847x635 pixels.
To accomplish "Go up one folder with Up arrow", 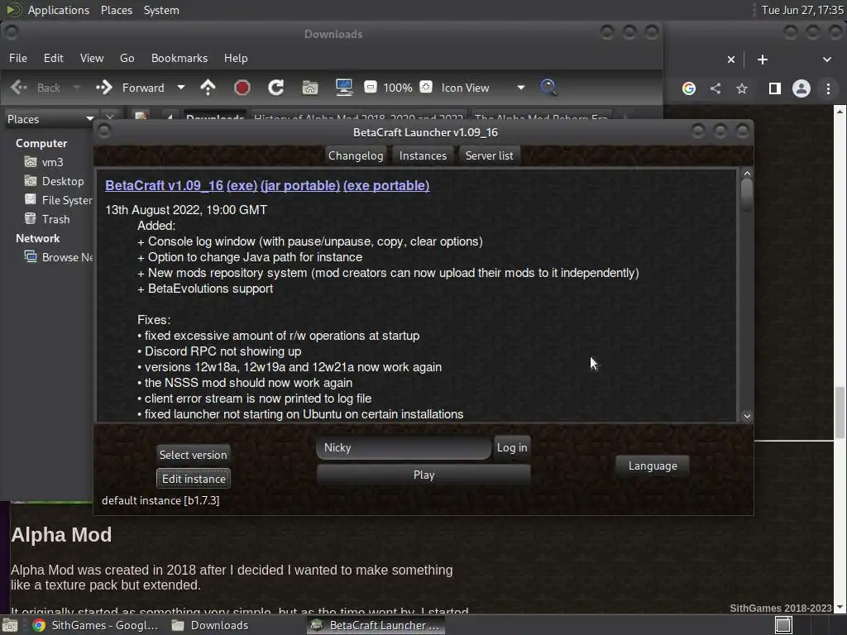I will (208, 88).
